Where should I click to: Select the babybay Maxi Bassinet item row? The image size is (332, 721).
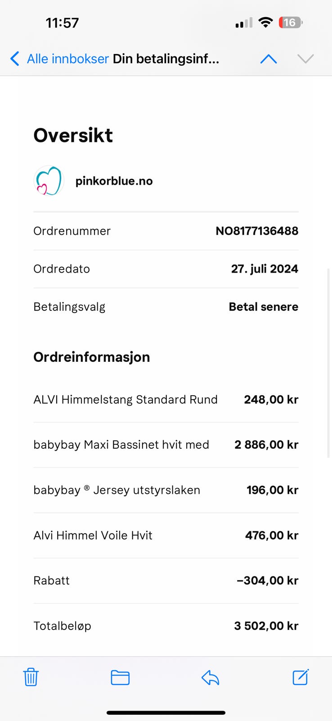pos(121,445)
